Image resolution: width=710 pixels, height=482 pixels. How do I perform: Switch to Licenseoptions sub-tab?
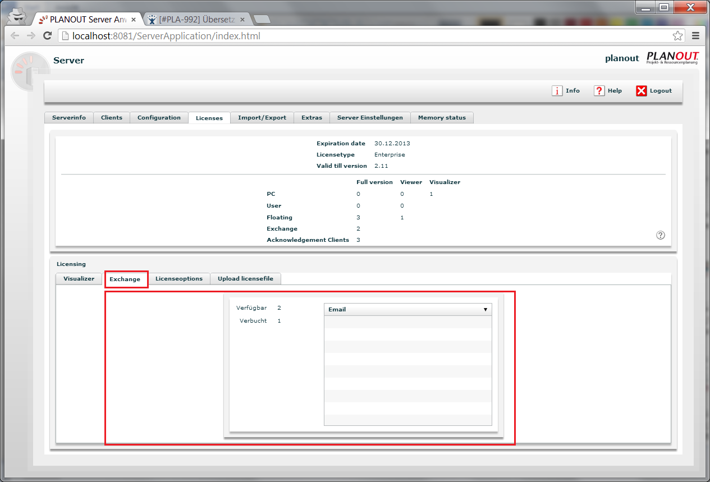(179, 279)
